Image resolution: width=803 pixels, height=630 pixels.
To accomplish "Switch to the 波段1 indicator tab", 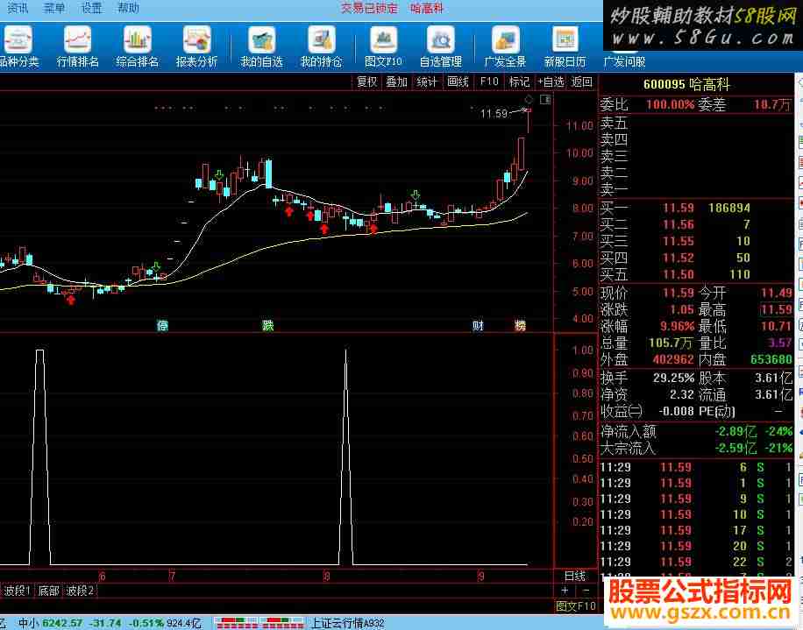I will pyautogui.click(x=17, y=591).
